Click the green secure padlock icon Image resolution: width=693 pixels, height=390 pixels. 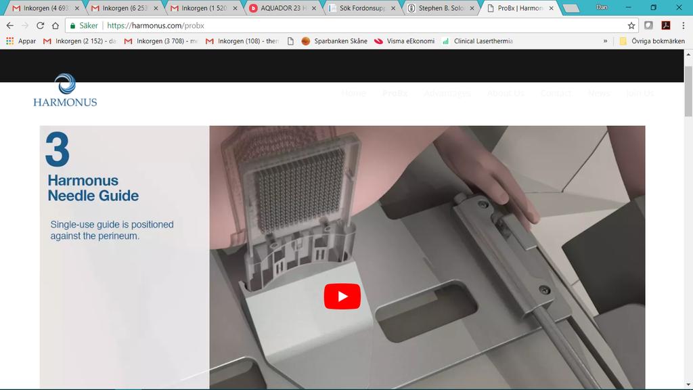pos(73,26)
